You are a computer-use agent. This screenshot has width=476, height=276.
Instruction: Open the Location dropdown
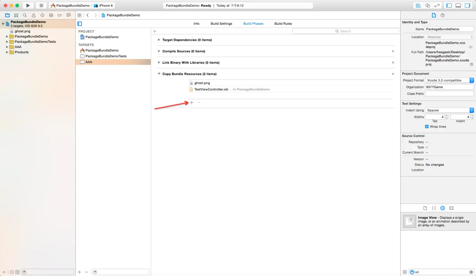[449, 37]
